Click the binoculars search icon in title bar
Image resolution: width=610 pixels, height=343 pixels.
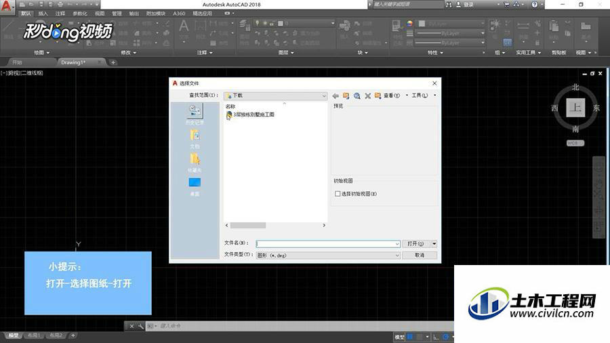449,4
